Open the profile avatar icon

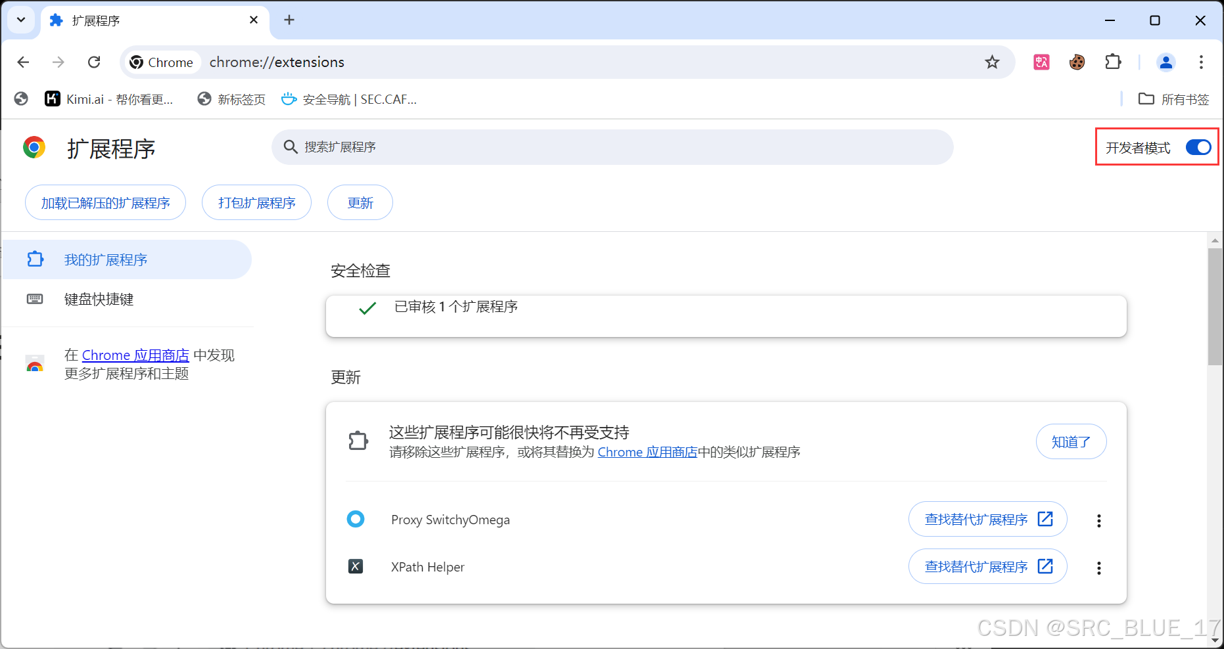point(1166,62)
